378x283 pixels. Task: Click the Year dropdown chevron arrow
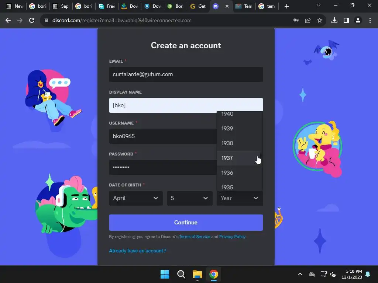pos(256,198)
